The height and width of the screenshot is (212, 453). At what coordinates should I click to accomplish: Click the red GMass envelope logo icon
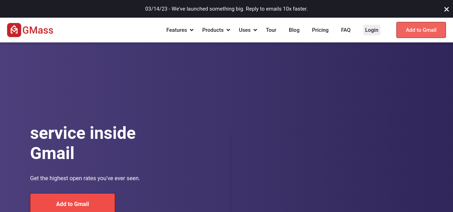tap(14, 30)
